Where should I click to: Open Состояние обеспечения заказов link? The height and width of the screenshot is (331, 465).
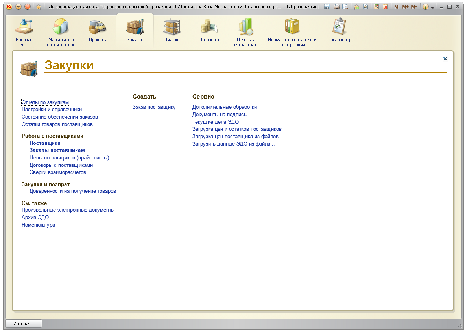(x=60, y=117)
